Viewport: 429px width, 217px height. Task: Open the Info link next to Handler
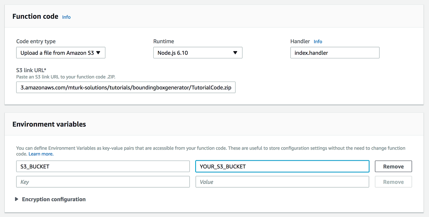[x=318, y=41]
